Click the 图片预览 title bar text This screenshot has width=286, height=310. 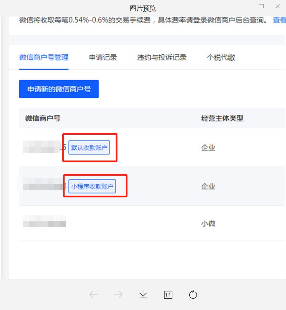tap(143, 8)
